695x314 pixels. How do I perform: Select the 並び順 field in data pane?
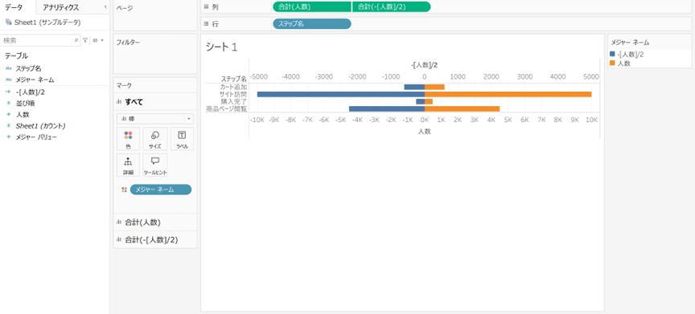coord(26,103)
